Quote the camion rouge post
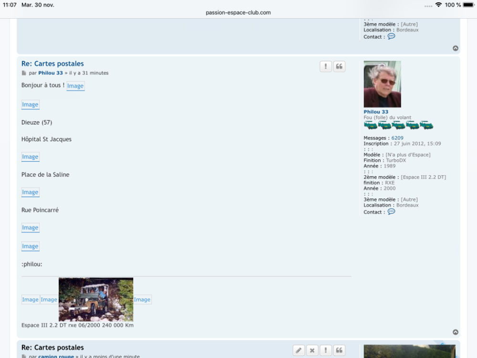 [x=339, y=351]
